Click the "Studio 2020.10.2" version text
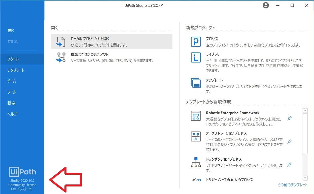314x194 pixels. (22, 181)
